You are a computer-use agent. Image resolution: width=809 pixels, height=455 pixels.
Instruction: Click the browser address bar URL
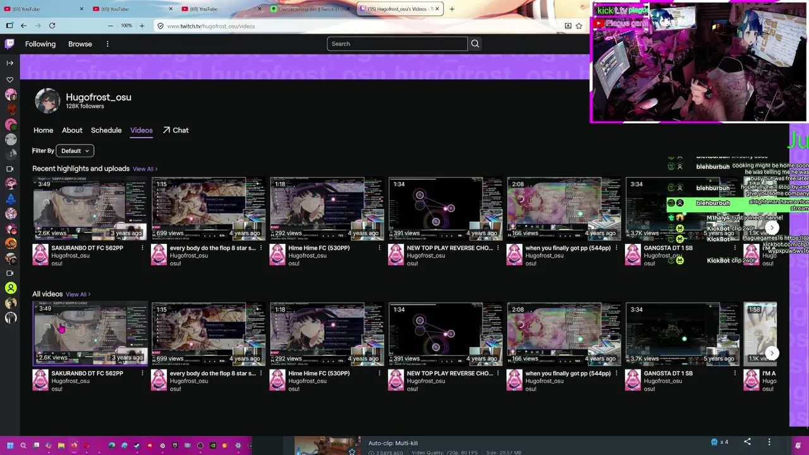pyautogui.click(x=211, y=26)
